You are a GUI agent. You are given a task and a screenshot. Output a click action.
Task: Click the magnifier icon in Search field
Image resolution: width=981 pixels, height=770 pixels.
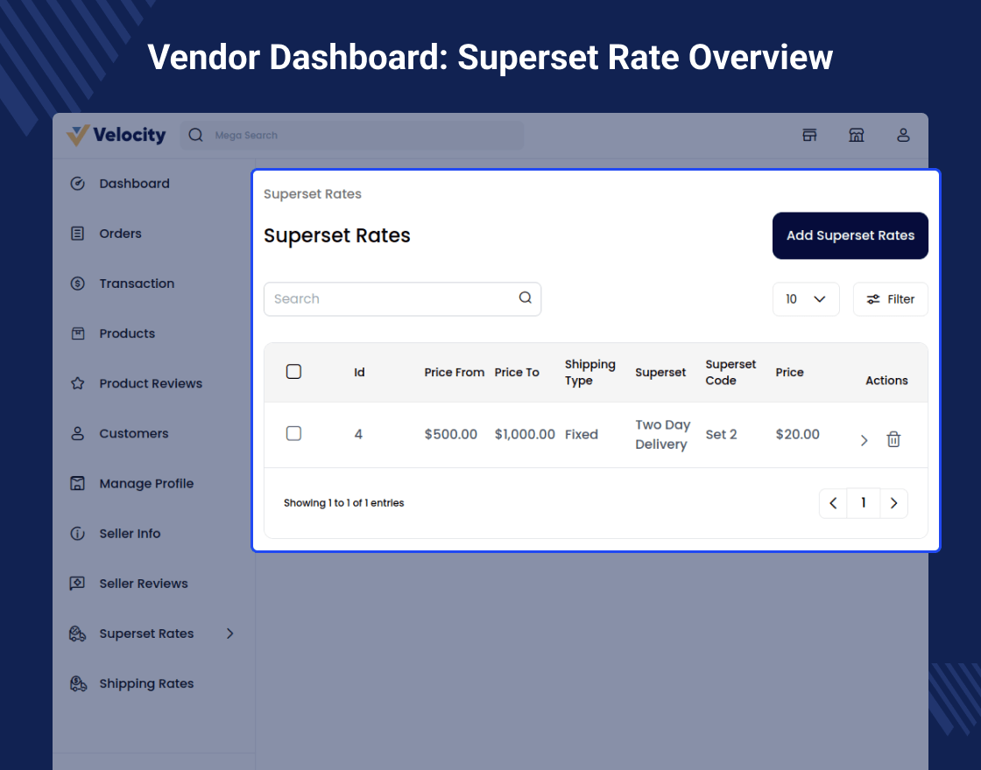(x=526, y=297)
